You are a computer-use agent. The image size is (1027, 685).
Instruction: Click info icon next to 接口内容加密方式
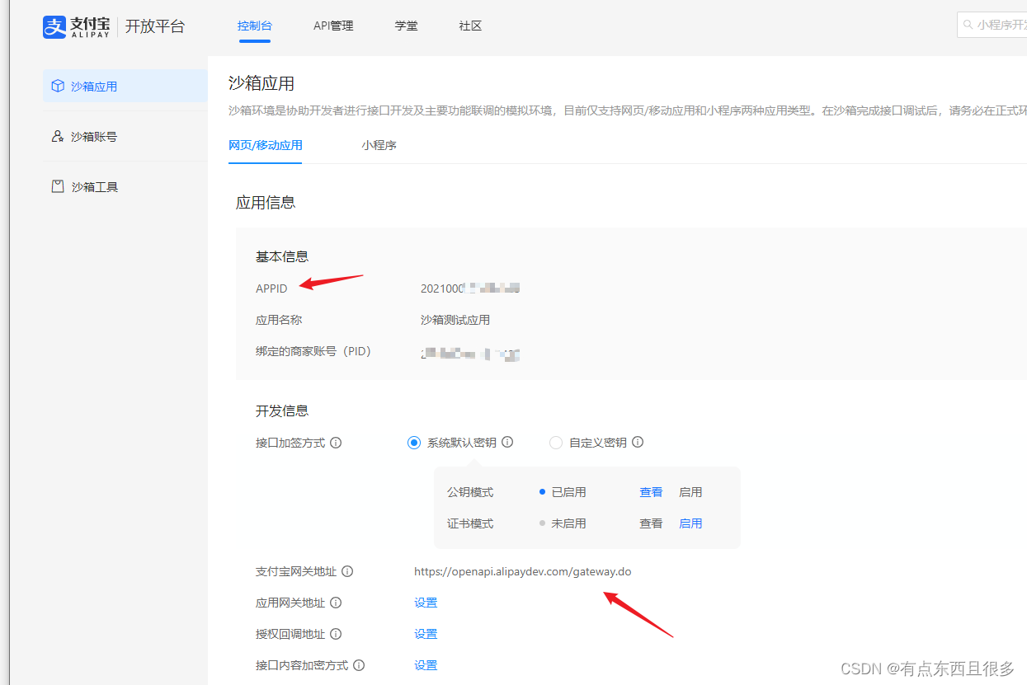(359, 665)
